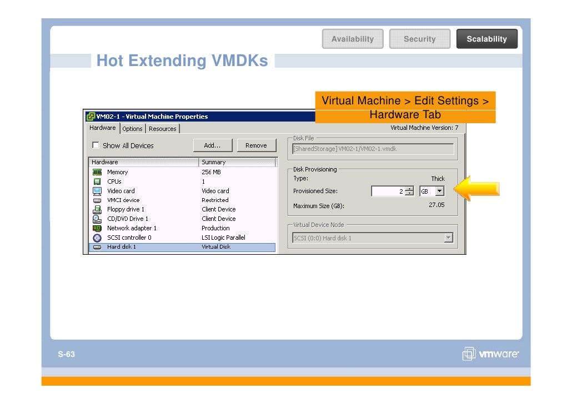The image size is (572, 404).
Task: Click the S-63 slide number
Action: pyautogui.click(x=67, y=354)
